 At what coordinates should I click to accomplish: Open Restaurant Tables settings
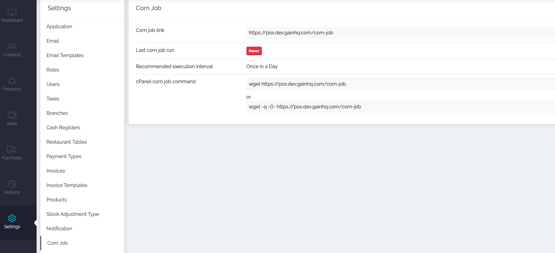[x=66, y=142]
